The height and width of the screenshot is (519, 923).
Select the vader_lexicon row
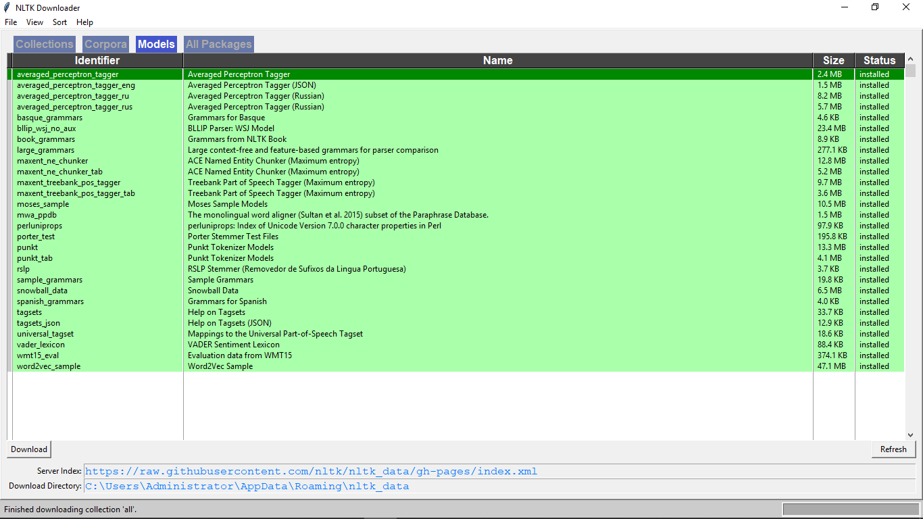458,345
